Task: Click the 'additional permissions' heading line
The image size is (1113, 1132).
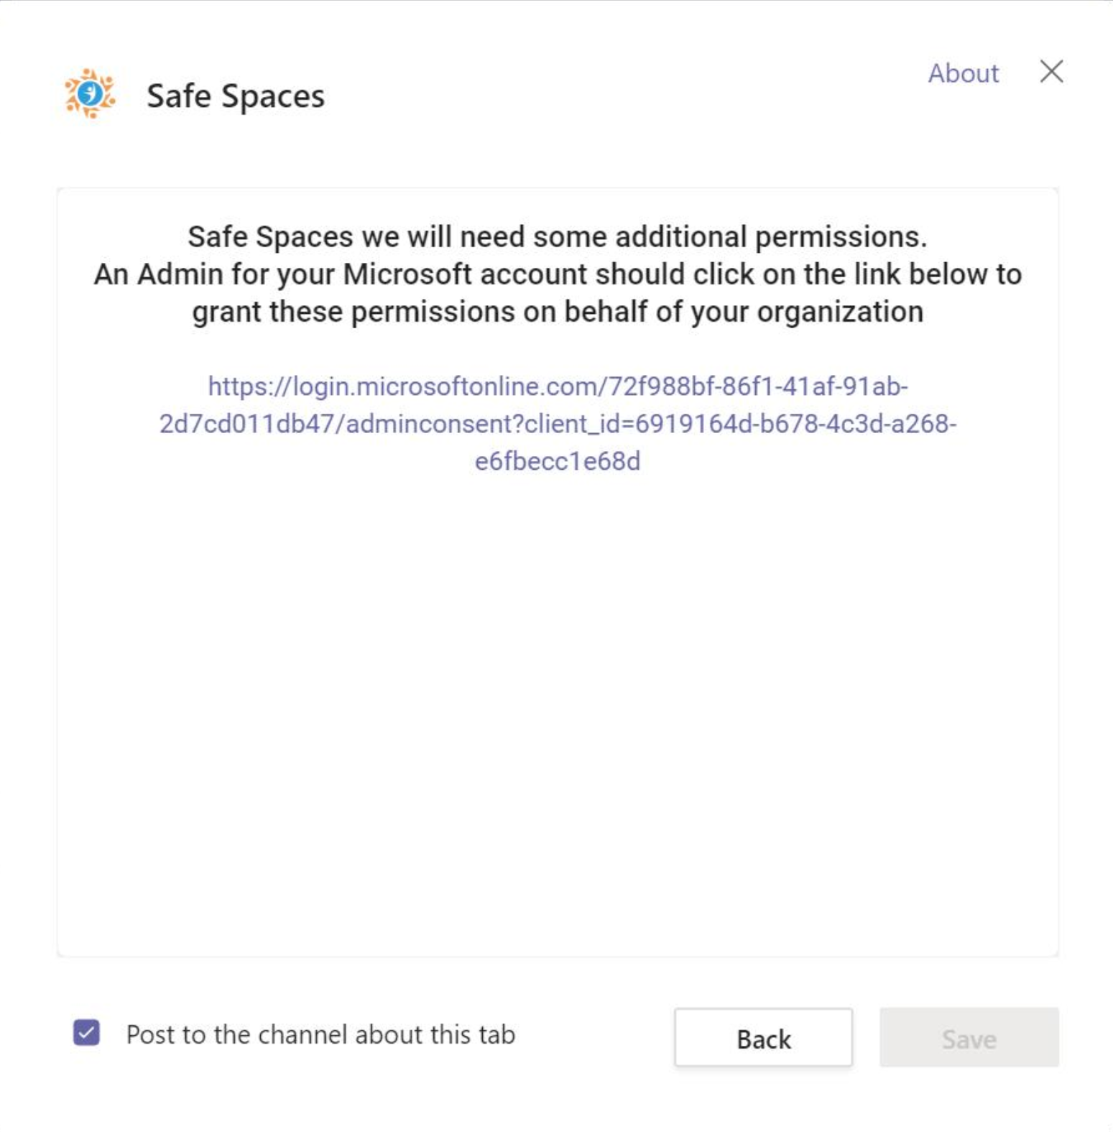Action: point(558,237)
